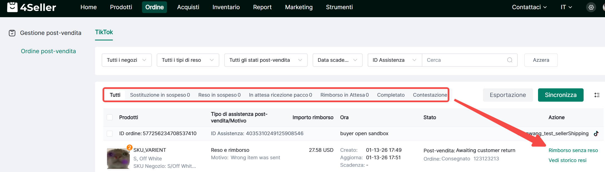Open the Inventario menu
This screenshot has height=172, width=605.
pos(226,7)
